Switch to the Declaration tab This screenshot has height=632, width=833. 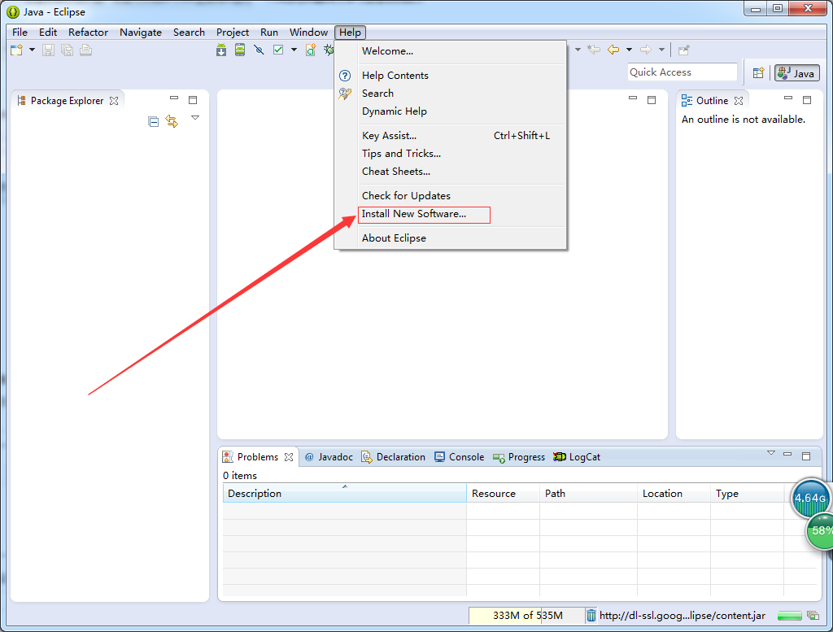(393, 457)
